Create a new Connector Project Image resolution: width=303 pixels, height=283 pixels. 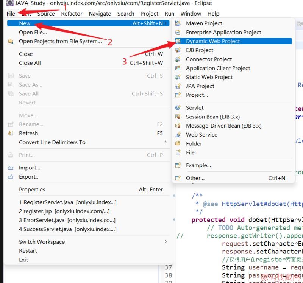tap(209, 59)
